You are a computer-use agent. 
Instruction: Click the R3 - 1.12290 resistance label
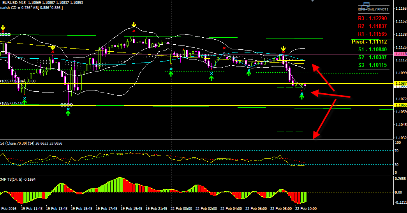click(372, 18)
